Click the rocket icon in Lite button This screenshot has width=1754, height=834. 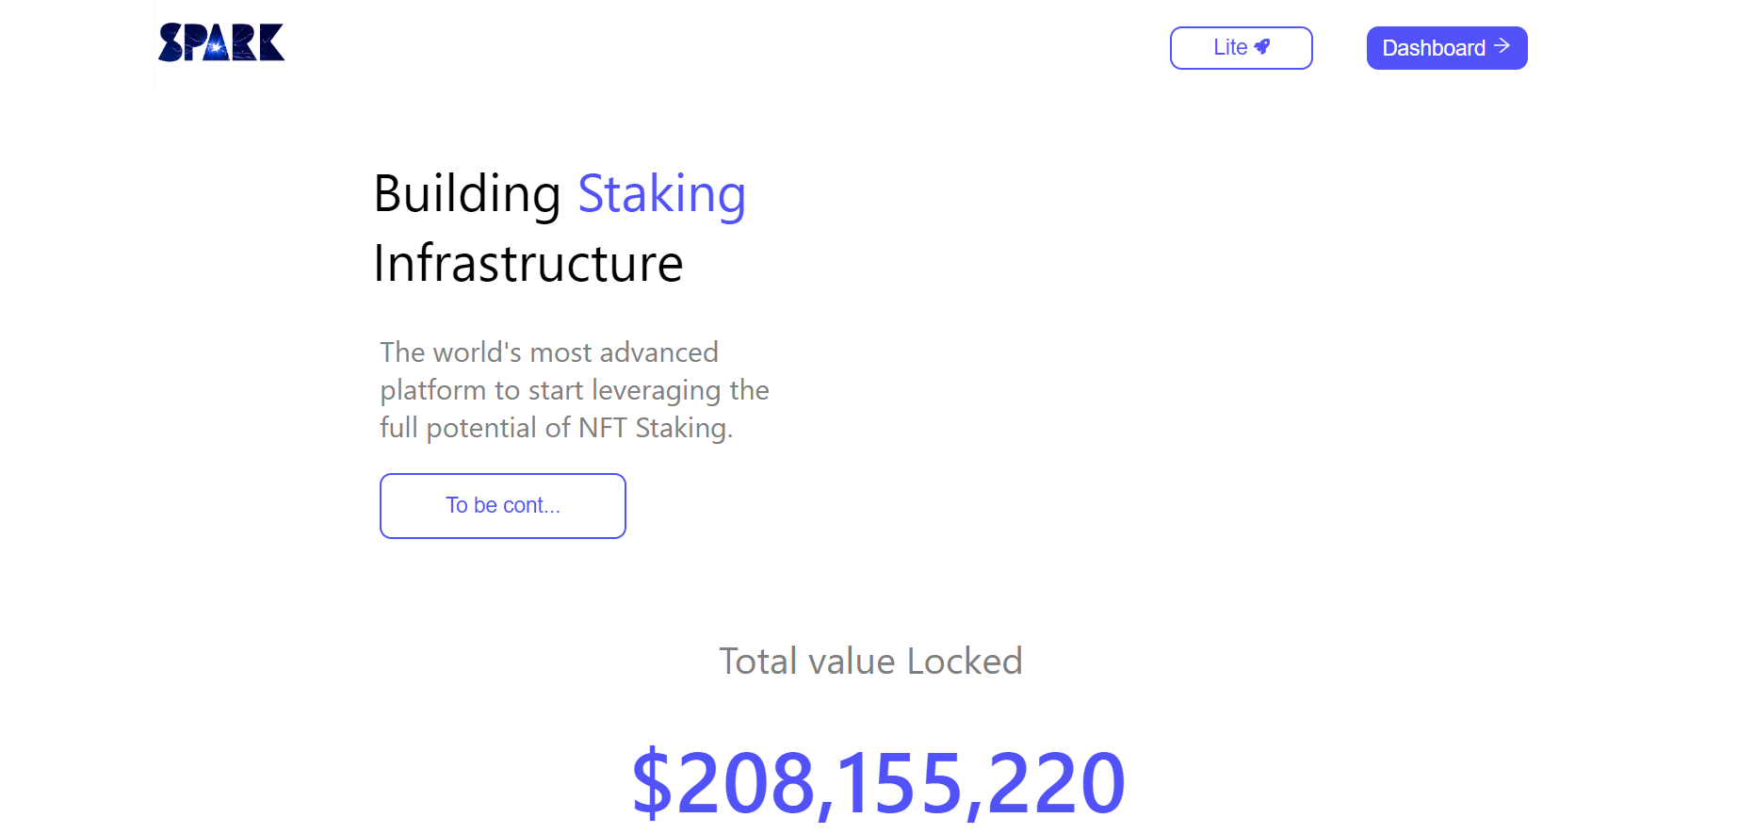[1262, 47]
